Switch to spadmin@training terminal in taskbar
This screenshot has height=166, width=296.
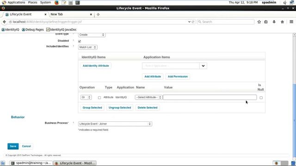(31, 163)
